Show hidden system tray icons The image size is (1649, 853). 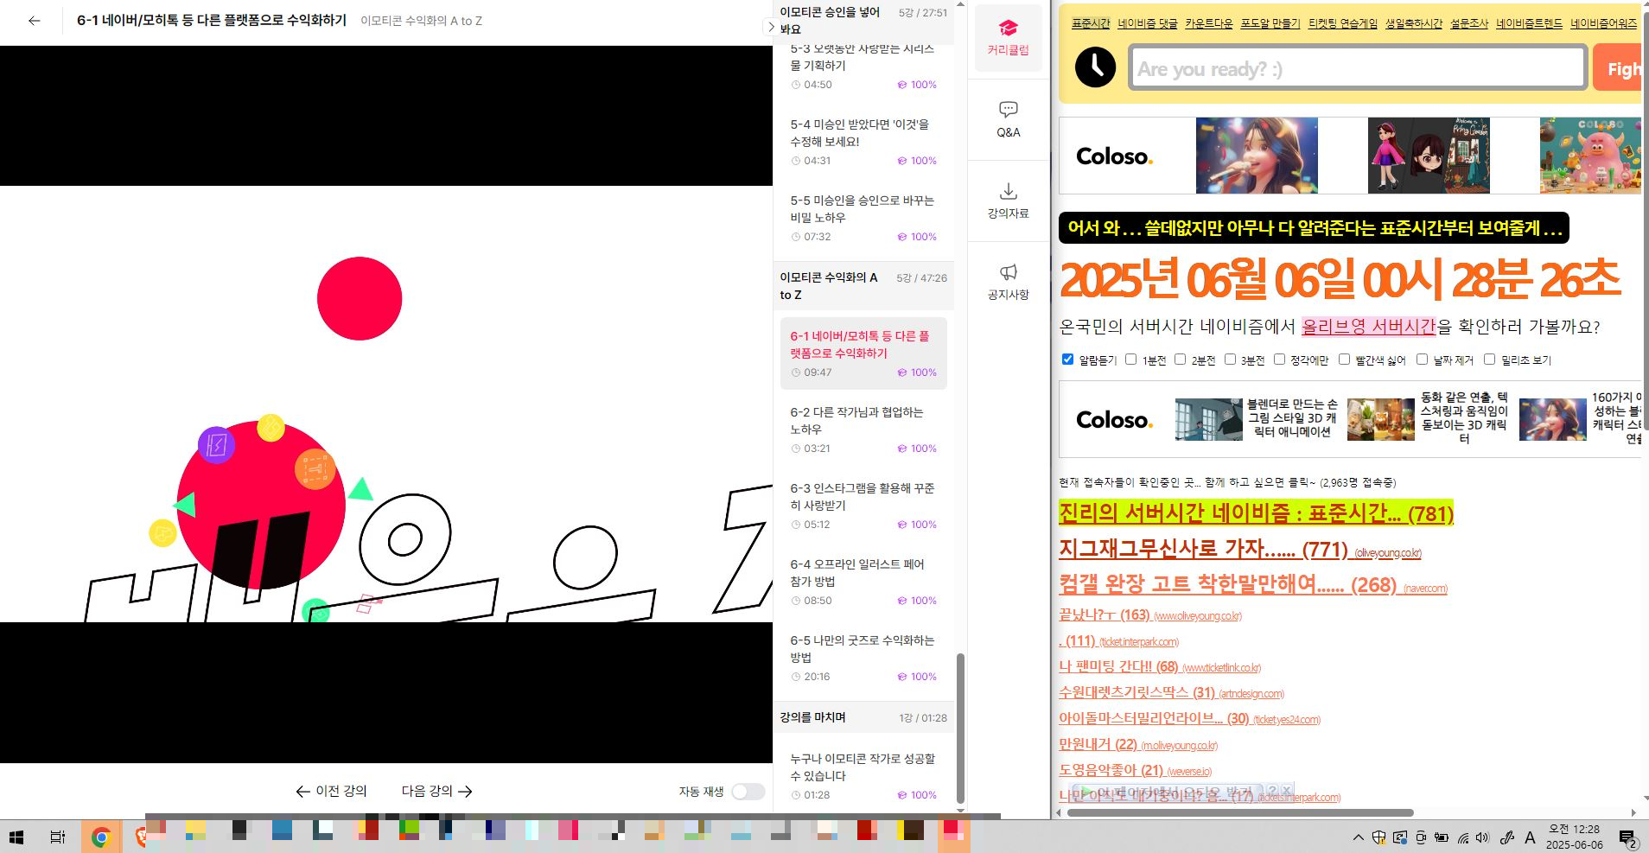point(1359,837)
